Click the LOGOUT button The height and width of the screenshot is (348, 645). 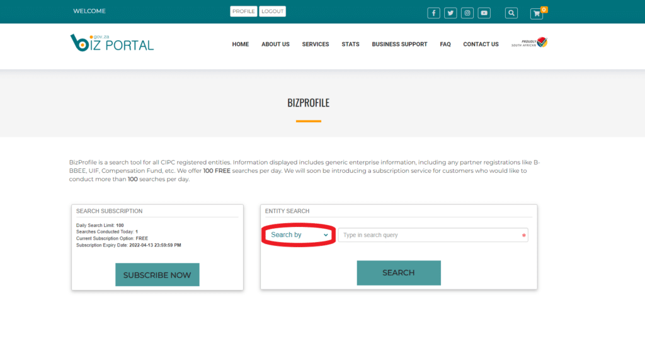[x=272, y=11]
